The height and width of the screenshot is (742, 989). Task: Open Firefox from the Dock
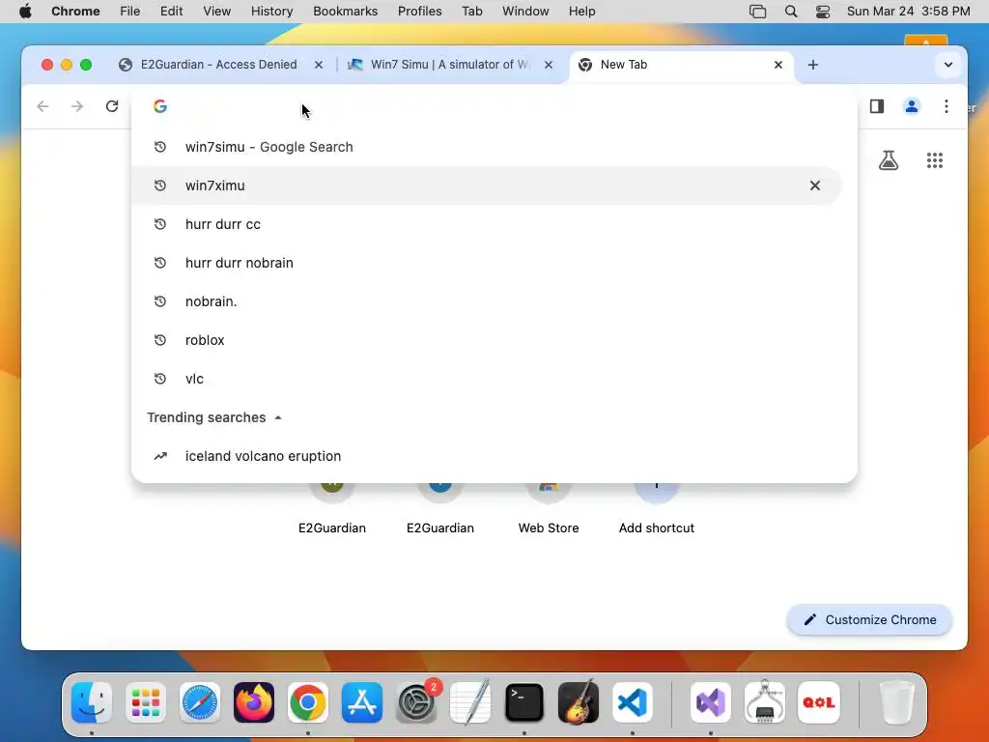point(254,702)
